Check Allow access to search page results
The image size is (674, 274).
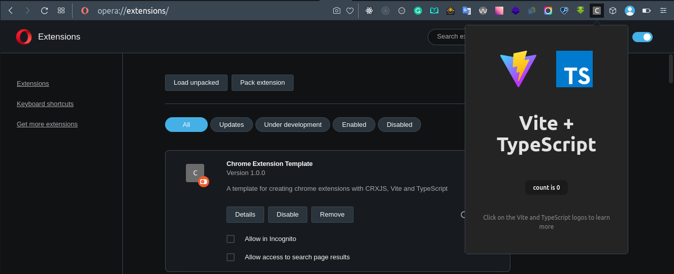click(231, 257)
